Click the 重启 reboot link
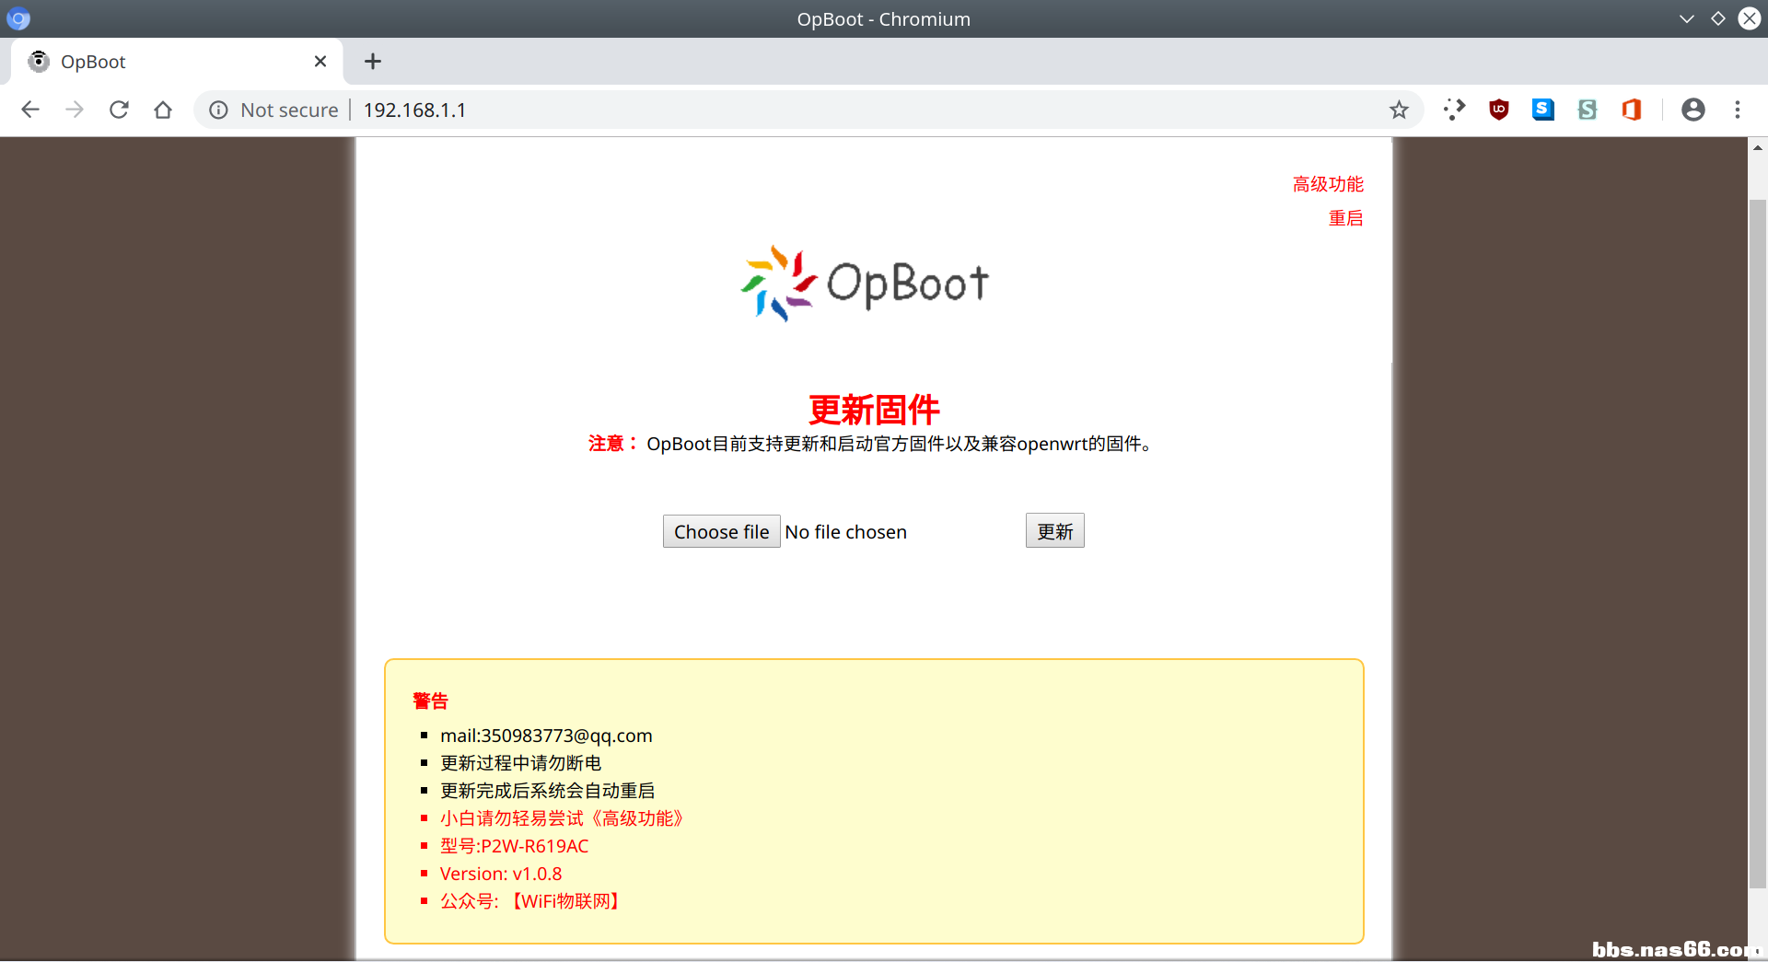The height and width of the screenshot is (962, 1768). [1345, 218]
